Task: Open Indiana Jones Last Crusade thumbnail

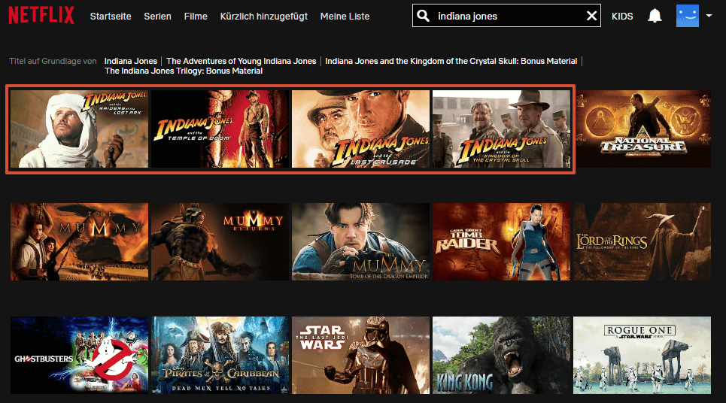Action: (360, 129)
